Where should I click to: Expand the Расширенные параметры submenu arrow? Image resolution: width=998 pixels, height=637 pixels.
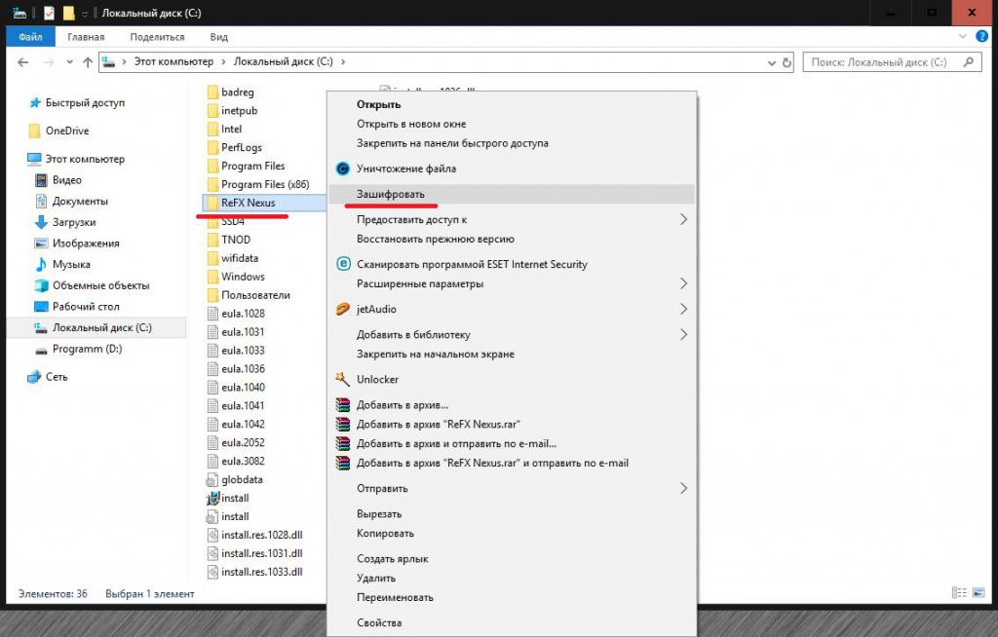pos(683,283)
